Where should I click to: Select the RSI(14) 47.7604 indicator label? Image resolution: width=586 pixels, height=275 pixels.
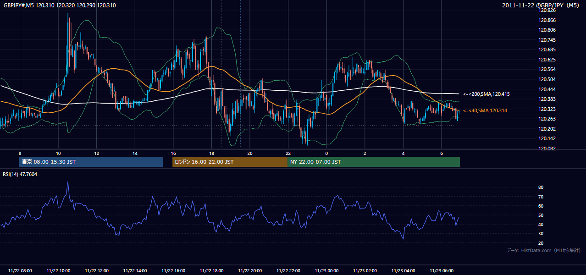click(x=20, y=174)
